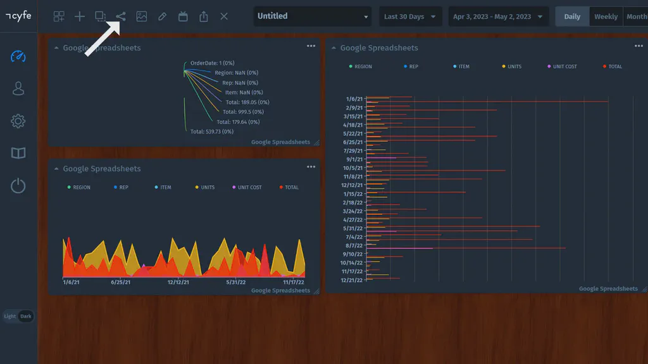Image resolution: width=648 pixels, height=364 pixels.
Task: Open the right widget's three-dot menu
Action: tap(639, 45)
